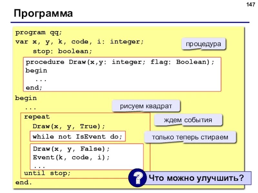Click the line 'Draw(x, y, True);'

coord(69,126)
